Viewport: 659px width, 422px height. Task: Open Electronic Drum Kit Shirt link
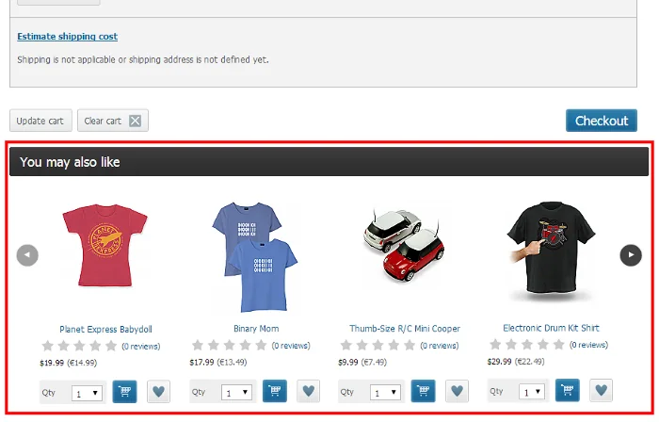pos(551,328)
